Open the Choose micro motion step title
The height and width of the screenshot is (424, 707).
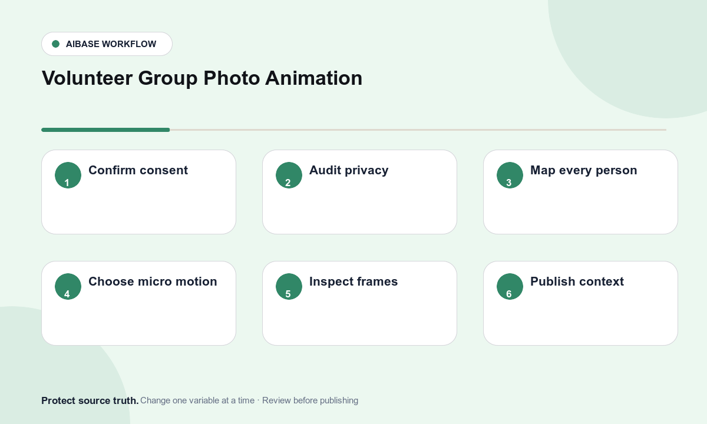(153, 281)
